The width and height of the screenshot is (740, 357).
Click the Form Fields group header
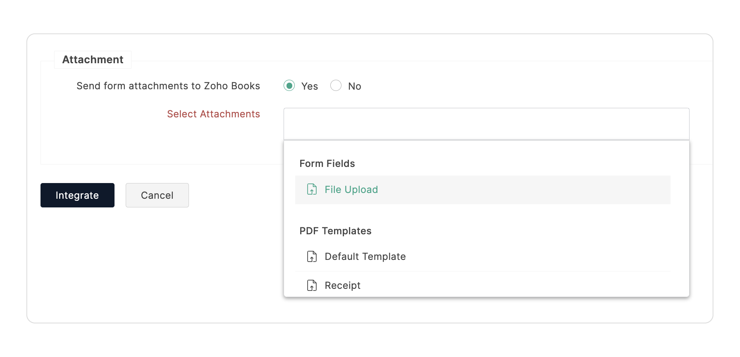coord(327,164)
